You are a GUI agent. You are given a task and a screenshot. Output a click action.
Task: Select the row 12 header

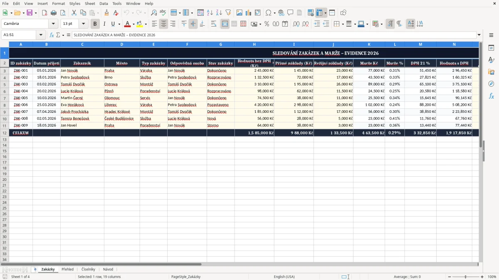click(4, 133)
